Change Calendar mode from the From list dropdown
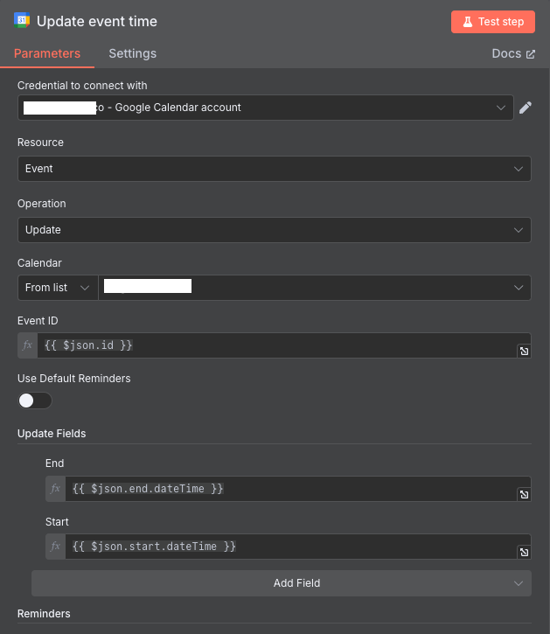The image size is (550, 634). tap(58, 288)
